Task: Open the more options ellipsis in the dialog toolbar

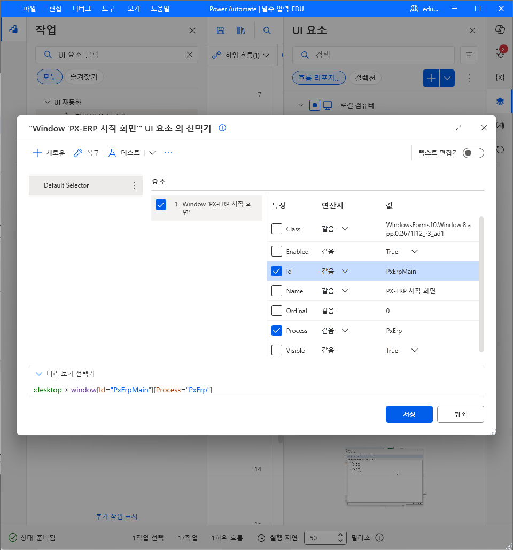Action: pos(168,153)
